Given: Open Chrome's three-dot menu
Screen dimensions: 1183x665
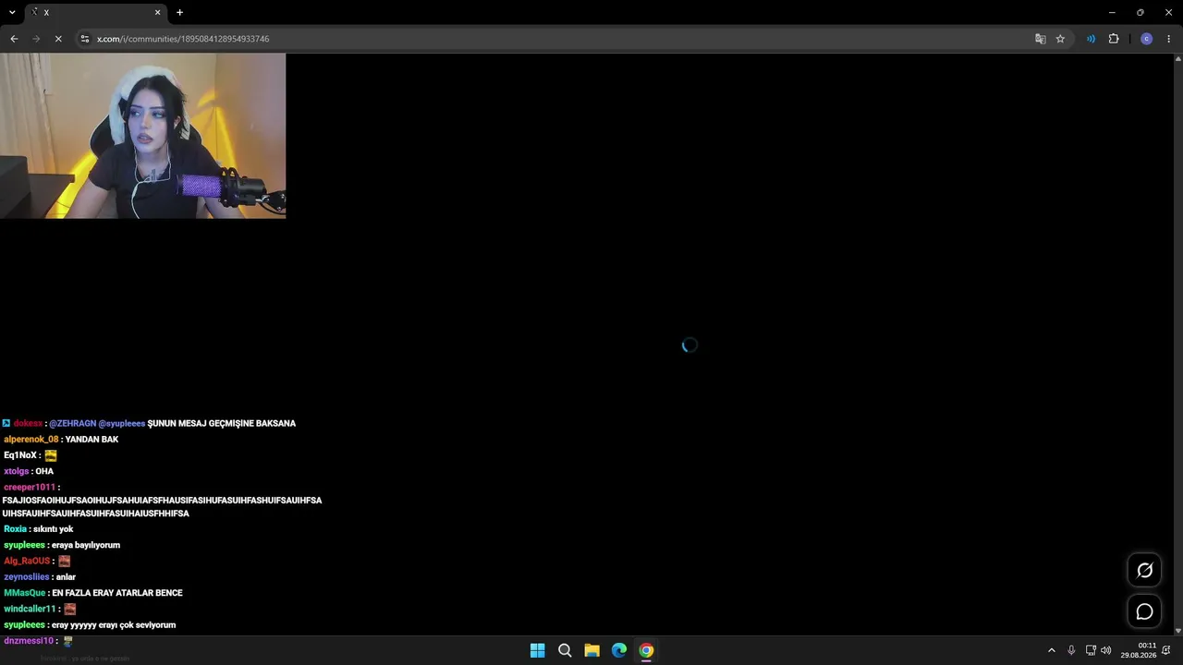Looking at the screenshot, I should pos(1169,39).
